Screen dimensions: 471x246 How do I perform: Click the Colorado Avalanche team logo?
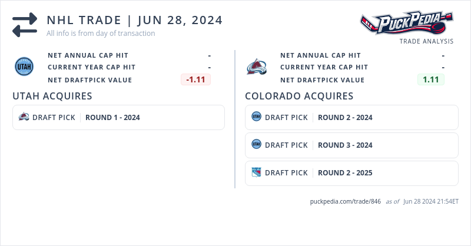[x=257, y=67]
